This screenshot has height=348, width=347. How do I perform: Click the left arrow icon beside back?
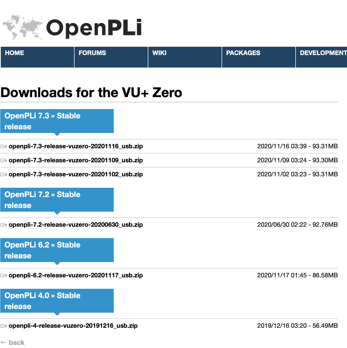(x=4, y=343)
